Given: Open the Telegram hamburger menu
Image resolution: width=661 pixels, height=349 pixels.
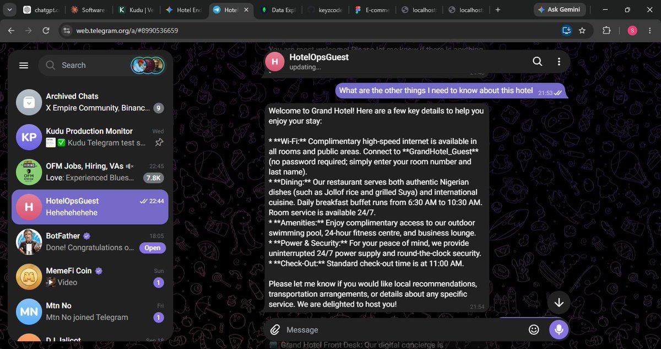Looking at the screenshot, I should coord(24,65).
